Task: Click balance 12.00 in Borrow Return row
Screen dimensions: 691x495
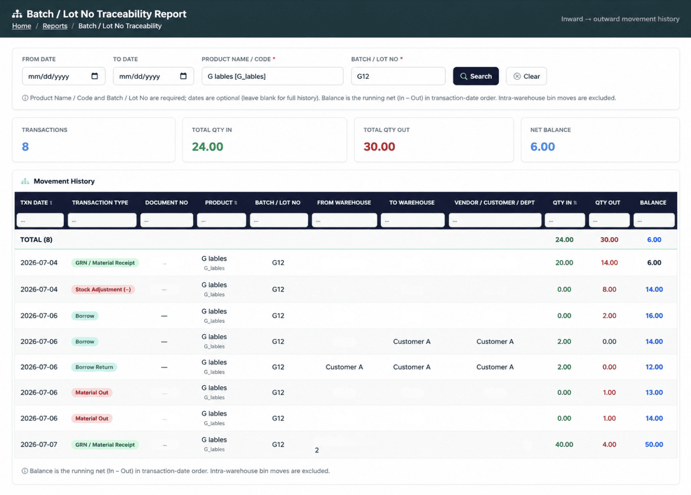Action: point(654,367)
